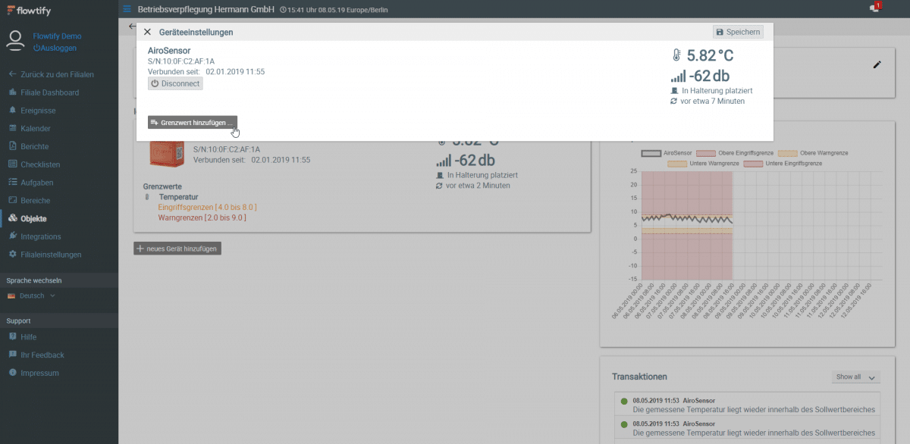Expand the Show all transactions dropdown

pyautogui.click(x=855, y=377)
